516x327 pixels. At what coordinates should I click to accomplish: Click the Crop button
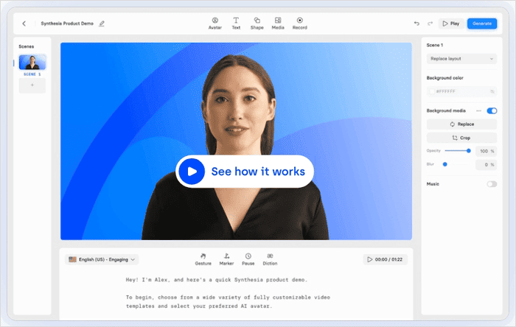point(461,138)
